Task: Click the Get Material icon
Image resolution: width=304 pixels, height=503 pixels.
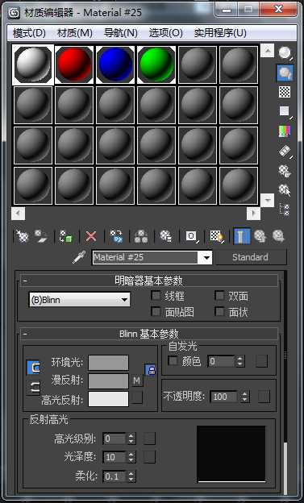Action: (x=23, y=236)
